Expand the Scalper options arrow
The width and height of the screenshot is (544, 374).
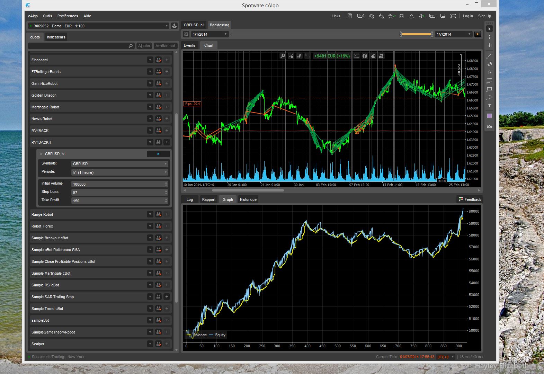point(150,344)
